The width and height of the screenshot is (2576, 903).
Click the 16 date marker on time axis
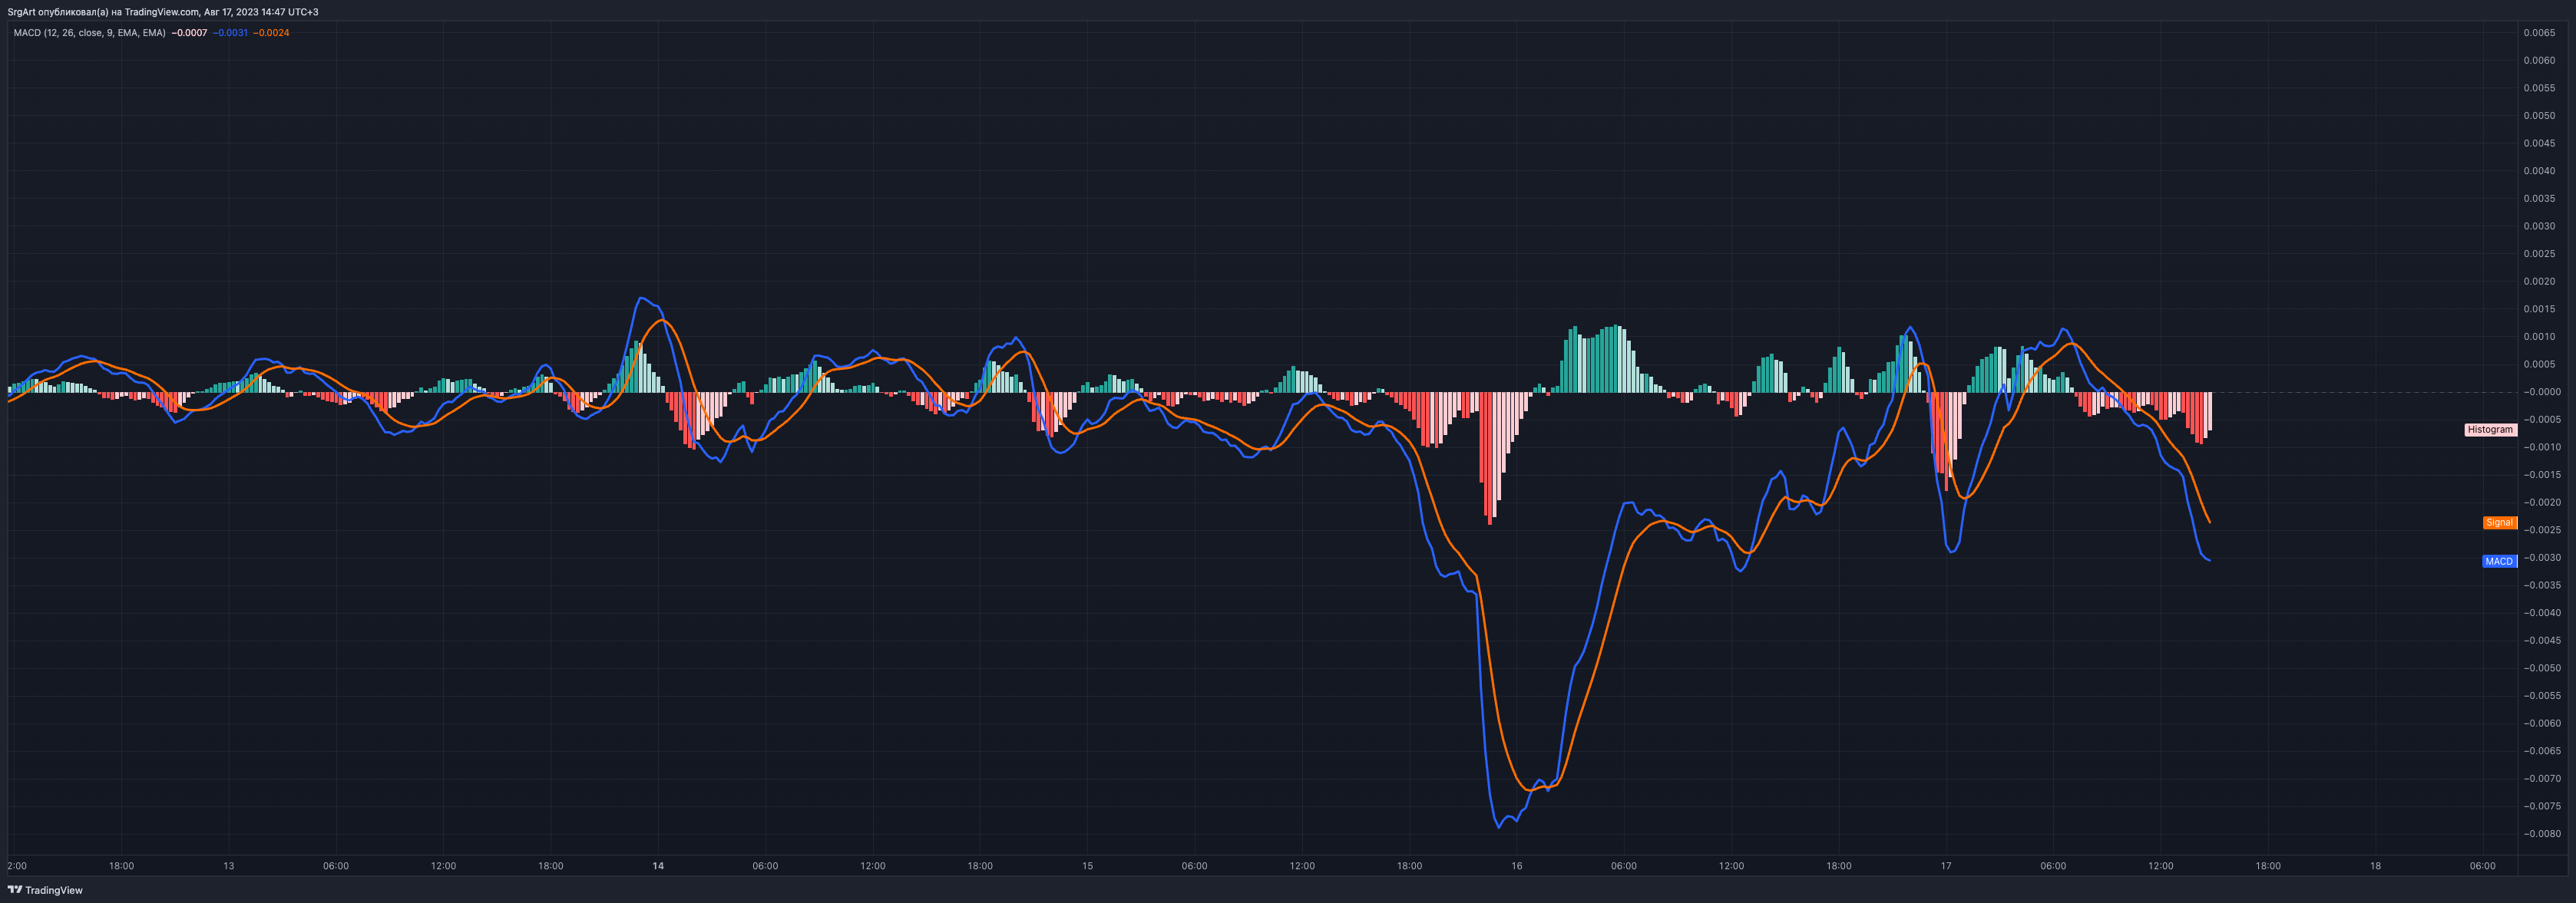pyautogui.click(x=1516, y=866)
